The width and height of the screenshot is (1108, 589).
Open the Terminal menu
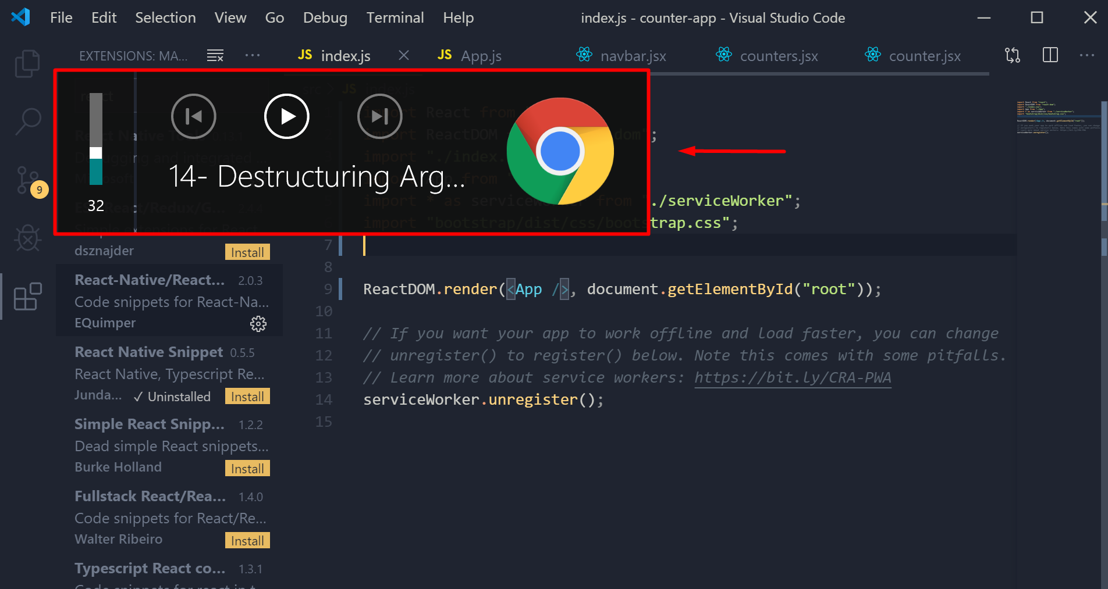click(x=395, y=18)
